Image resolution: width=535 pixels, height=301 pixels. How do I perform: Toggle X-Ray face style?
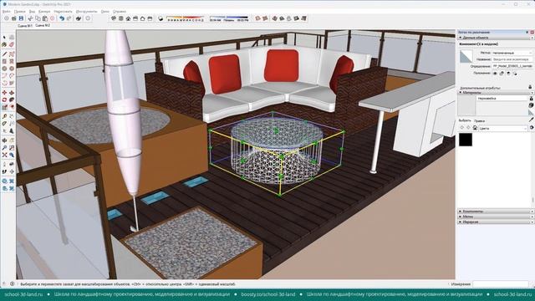[x=258, y=18]
